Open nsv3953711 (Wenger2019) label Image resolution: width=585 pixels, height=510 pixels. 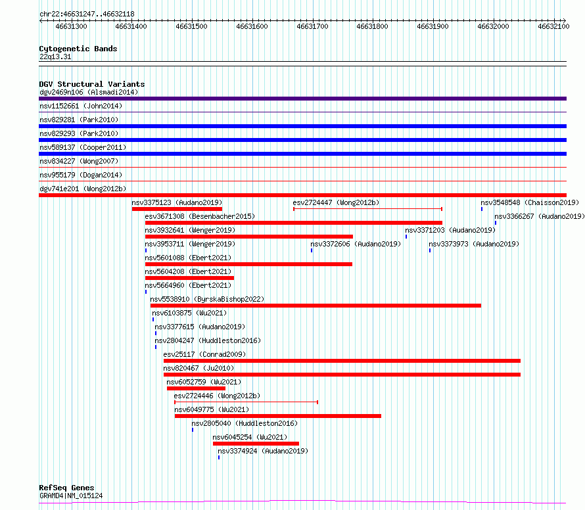point(190,244)
